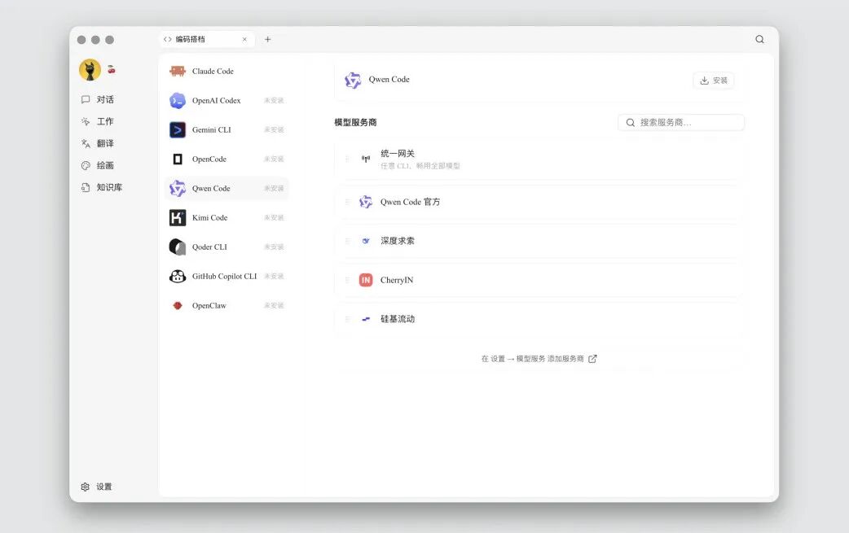Click the 模型服务商 heading

355,123
